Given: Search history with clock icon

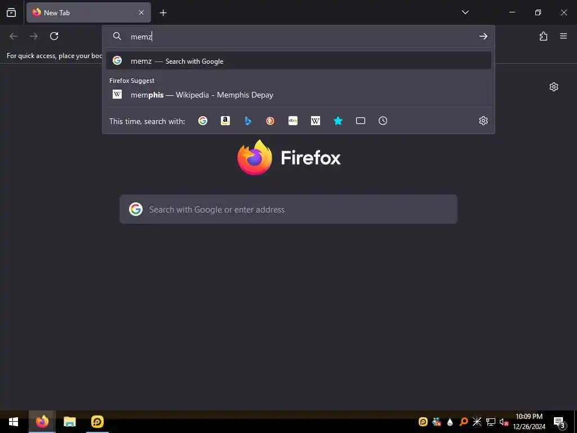Looking at the screenshot, I should (x=383, y=121).
